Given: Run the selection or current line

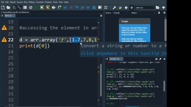Looking at the screenshot, I should pos(54,7).
